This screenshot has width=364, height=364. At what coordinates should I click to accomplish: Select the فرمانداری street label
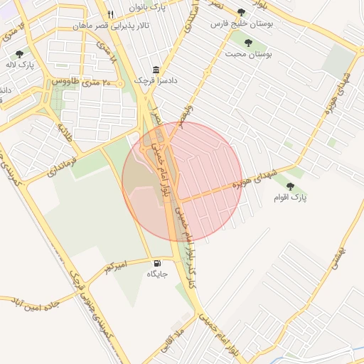coord(62,167)
